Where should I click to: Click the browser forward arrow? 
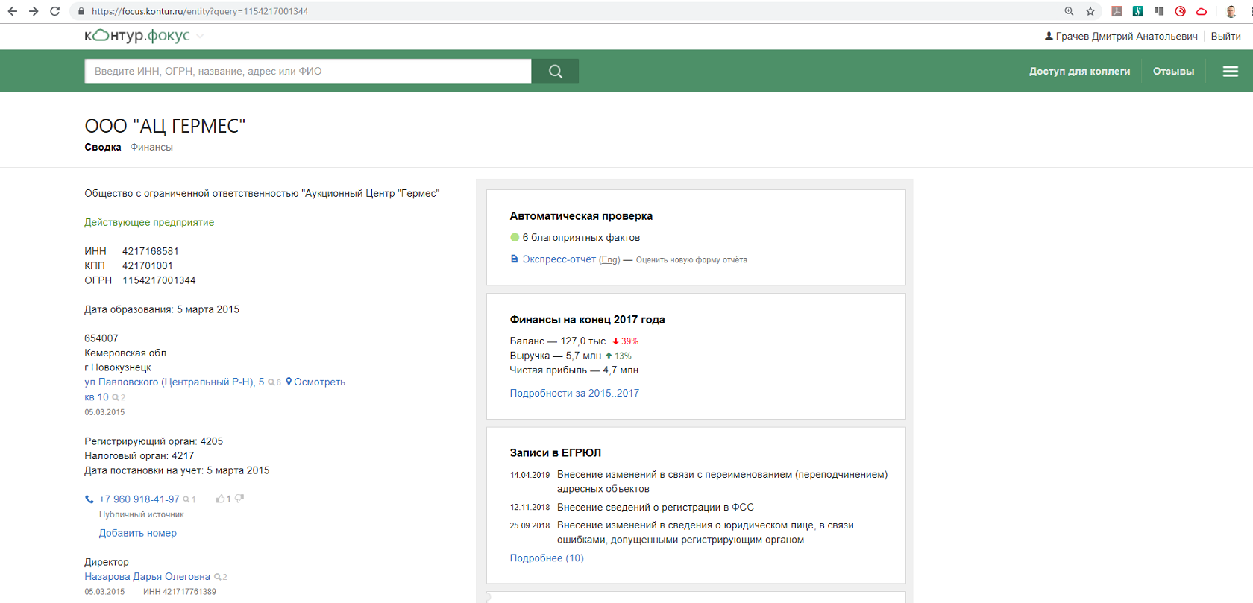pos(34,11)
